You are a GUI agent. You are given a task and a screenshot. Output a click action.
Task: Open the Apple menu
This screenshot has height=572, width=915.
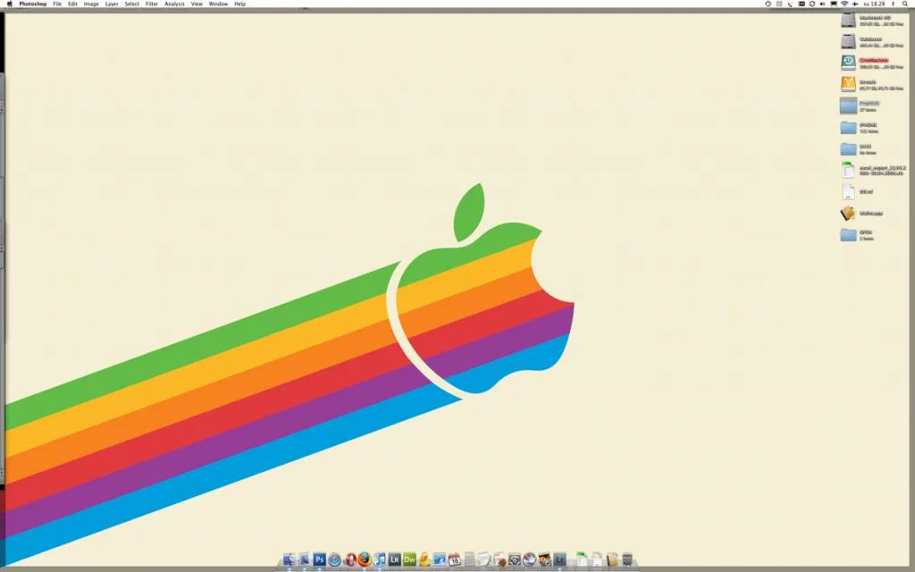[8, 4]
